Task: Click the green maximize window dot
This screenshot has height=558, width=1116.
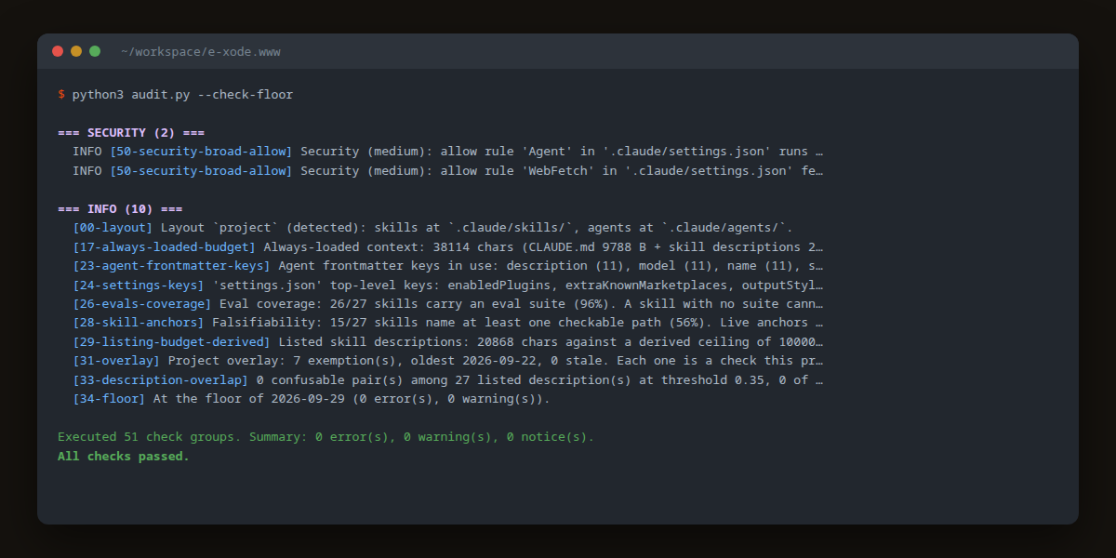Action: pyautogui.click(x=95, y=51)
